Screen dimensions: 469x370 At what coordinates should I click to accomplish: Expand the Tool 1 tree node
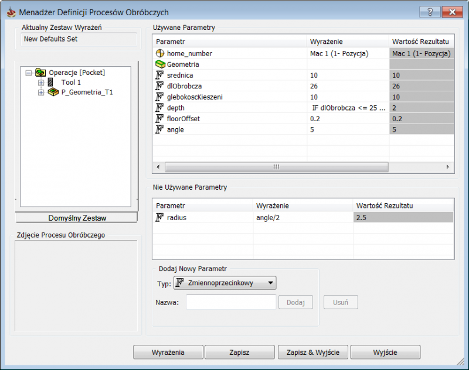(x=41, y=83)
